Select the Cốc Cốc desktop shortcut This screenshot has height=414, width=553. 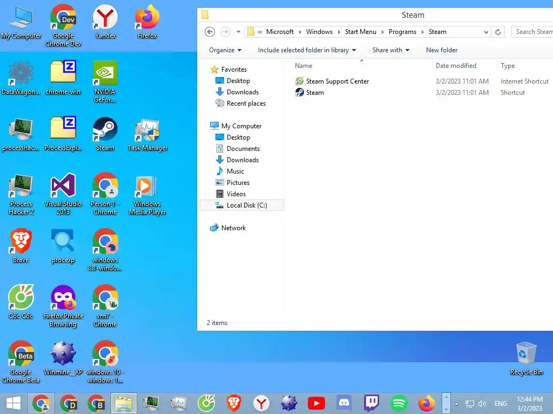(21, 302)
